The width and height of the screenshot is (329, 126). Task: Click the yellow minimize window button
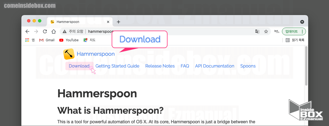pyautogui.click(x=34, y=21)
